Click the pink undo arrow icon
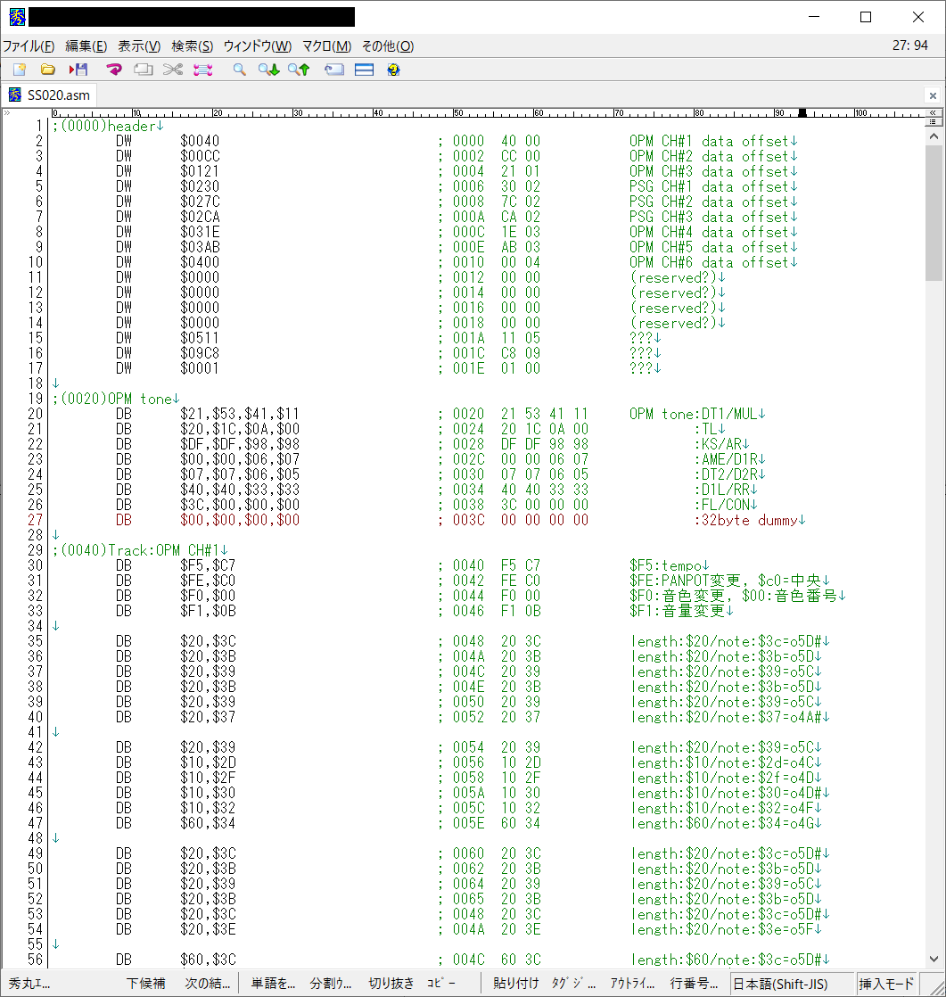This screenshot has height=997, width=946. [x=114, y=70]
